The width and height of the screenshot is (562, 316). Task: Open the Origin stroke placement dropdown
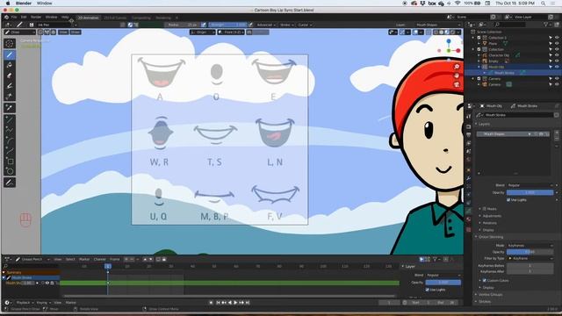click(x=203, y=32)
